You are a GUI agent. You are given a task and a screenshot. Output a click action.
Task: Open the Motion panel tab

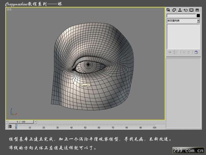coord(186,10)
